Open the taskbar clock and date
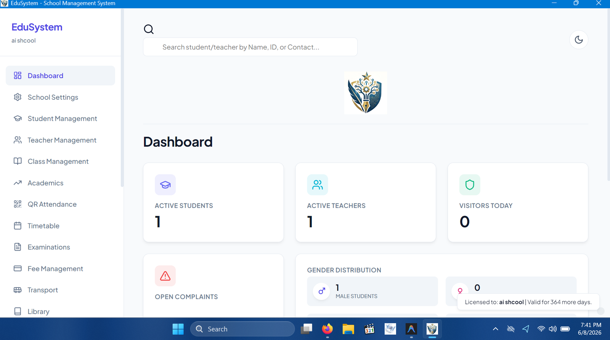The height and width of the screenshot is (340, 610). [x=590, y=329]
